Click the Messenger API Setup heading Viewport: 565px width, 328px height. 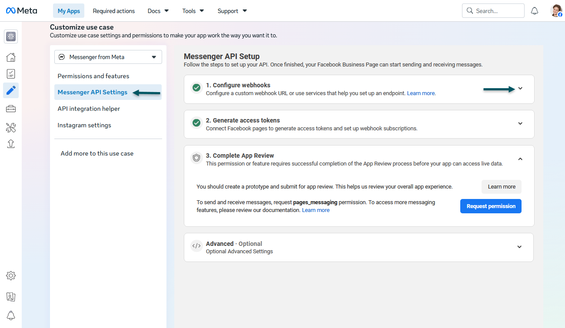(x=222, y=56)
